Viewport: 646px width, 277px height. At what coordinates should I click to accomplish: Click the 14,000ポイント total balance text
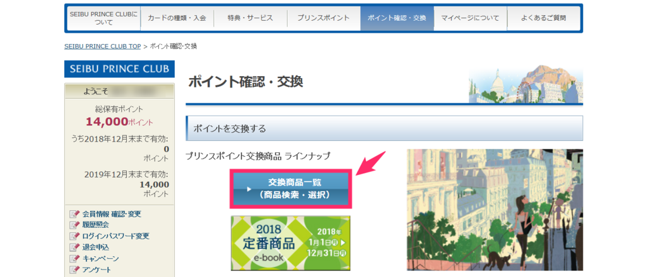pos(119,122)
